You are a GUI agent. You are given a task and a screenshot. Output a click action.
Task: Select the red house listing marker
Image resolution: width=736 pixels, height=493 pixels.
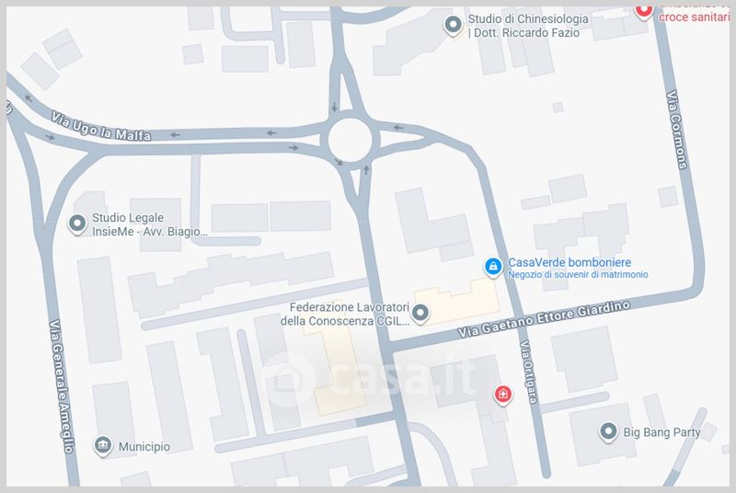click(502, 395)
